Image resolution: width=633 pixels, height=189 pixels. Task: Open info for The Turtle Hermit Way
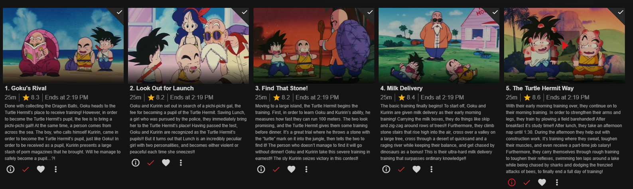(x=512, y=182)
